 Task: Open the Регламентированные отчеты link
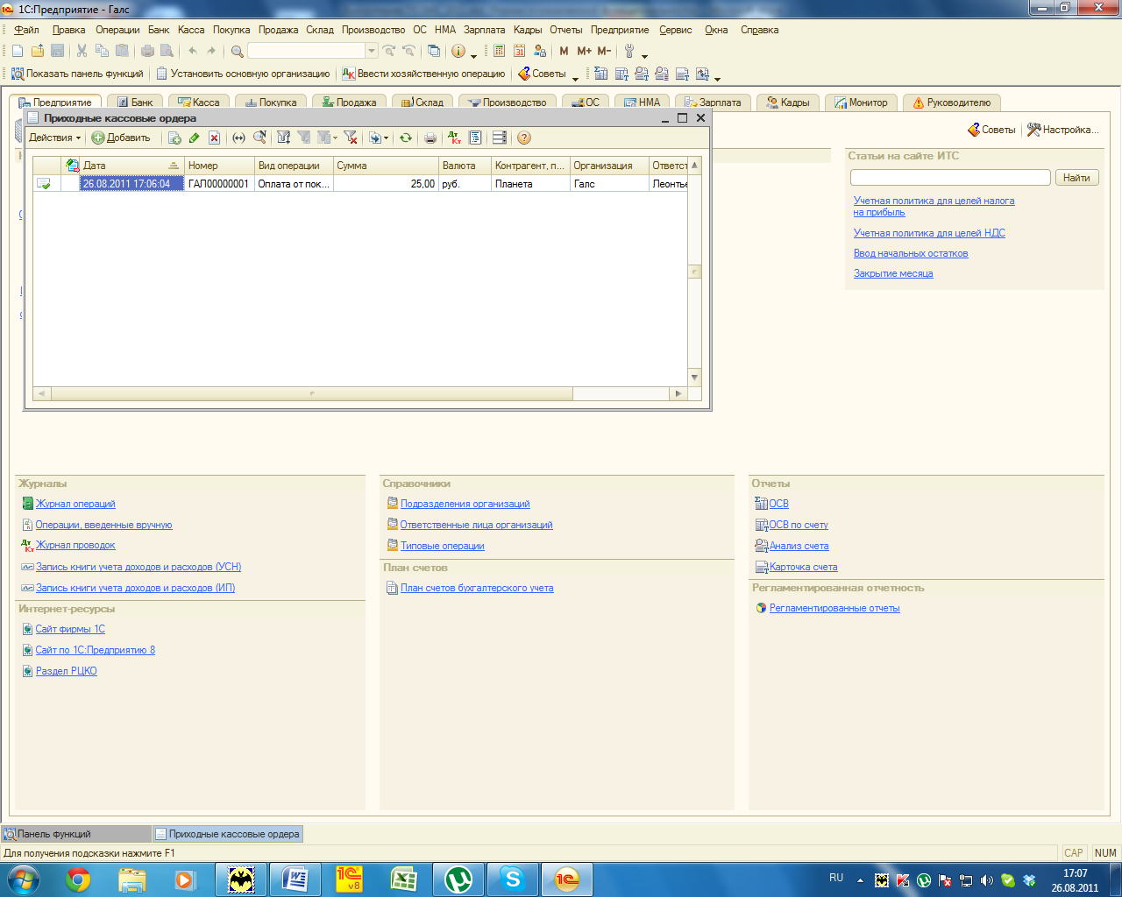point(834,608)
